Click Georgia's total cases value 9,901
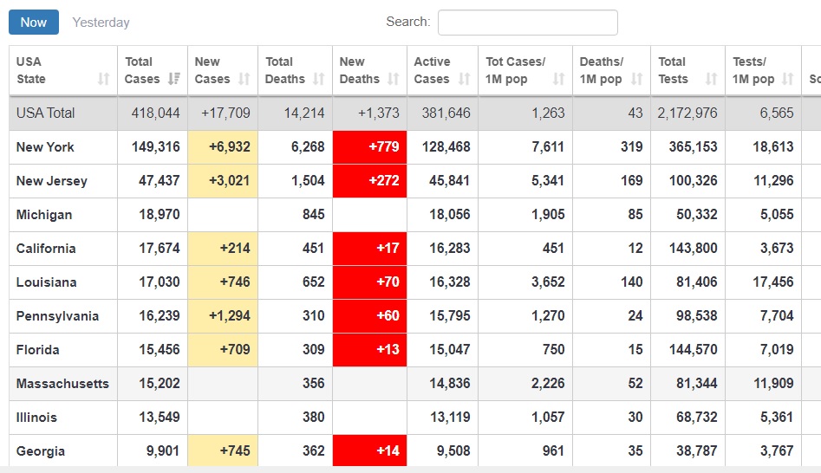 click(160, 451)
